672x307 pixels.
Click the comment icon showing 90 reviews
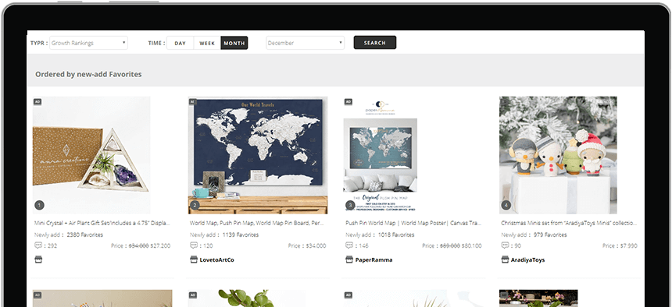tap(505, 245)
